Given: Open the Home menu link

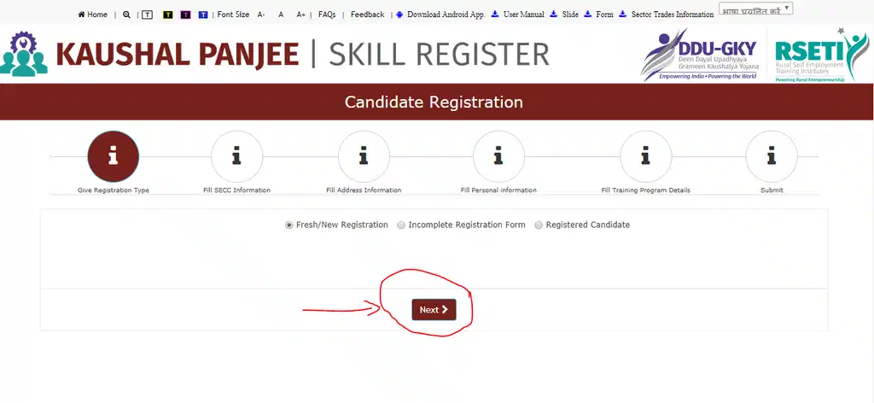Looking at the screenshot, I should click(93, 15).
